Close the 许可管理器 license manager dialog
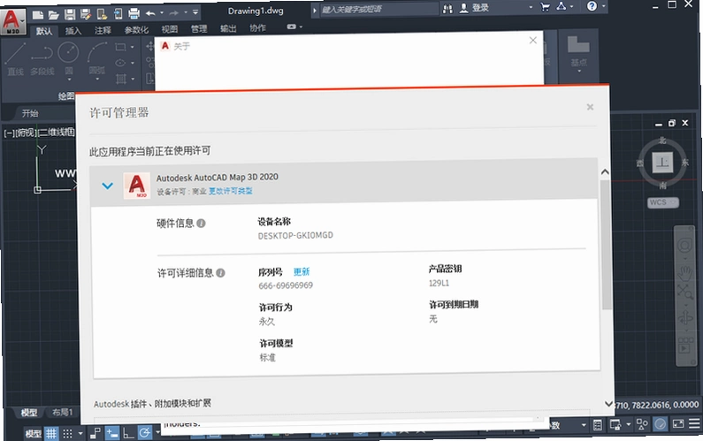703x441 pixels. coord(590,107)
